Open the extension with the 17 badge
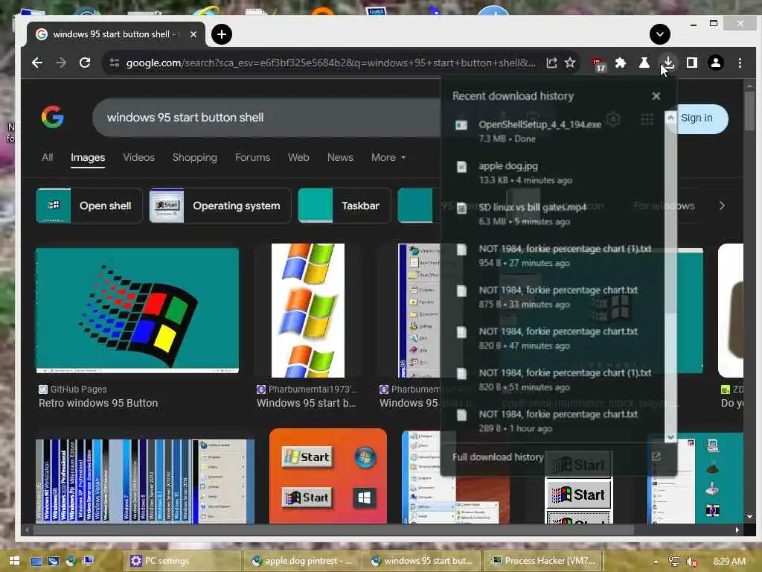 click(598, 64)
